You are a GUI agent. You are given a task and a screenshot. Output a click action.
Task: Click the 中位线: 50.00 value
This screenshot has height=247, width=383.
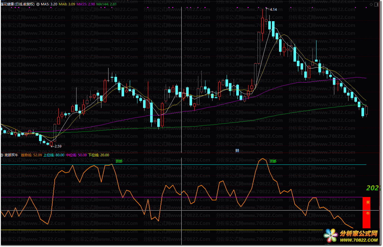pos(76,155)
